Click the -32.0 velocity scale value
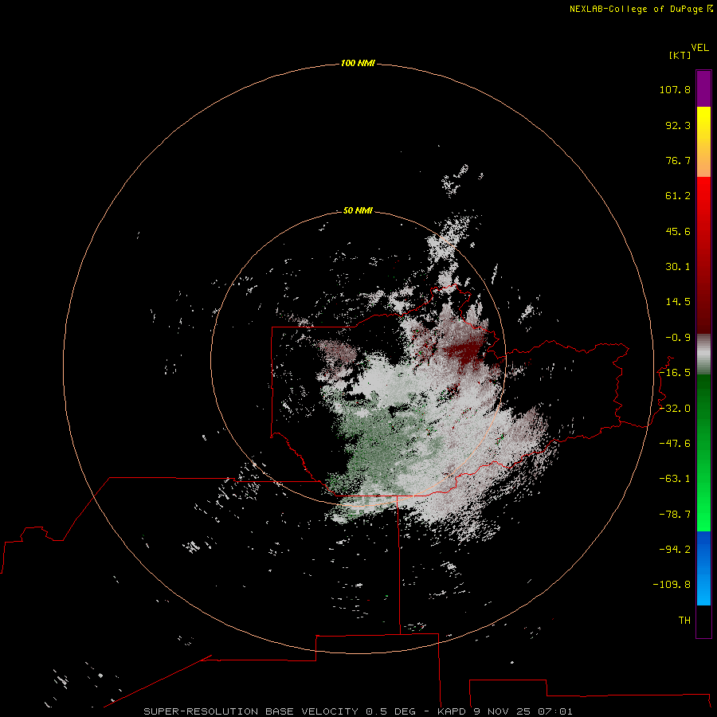The height and width of the screenshot is (717, 717). (x=675, y=409)
